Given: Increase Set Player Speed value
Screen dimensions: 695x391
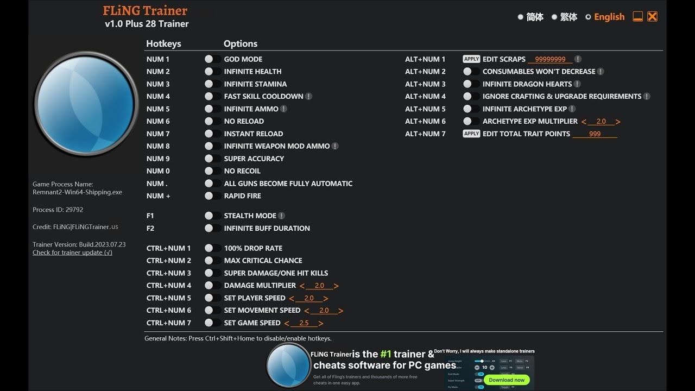Looking at the screenshot, I should click(x=326, y=299).
